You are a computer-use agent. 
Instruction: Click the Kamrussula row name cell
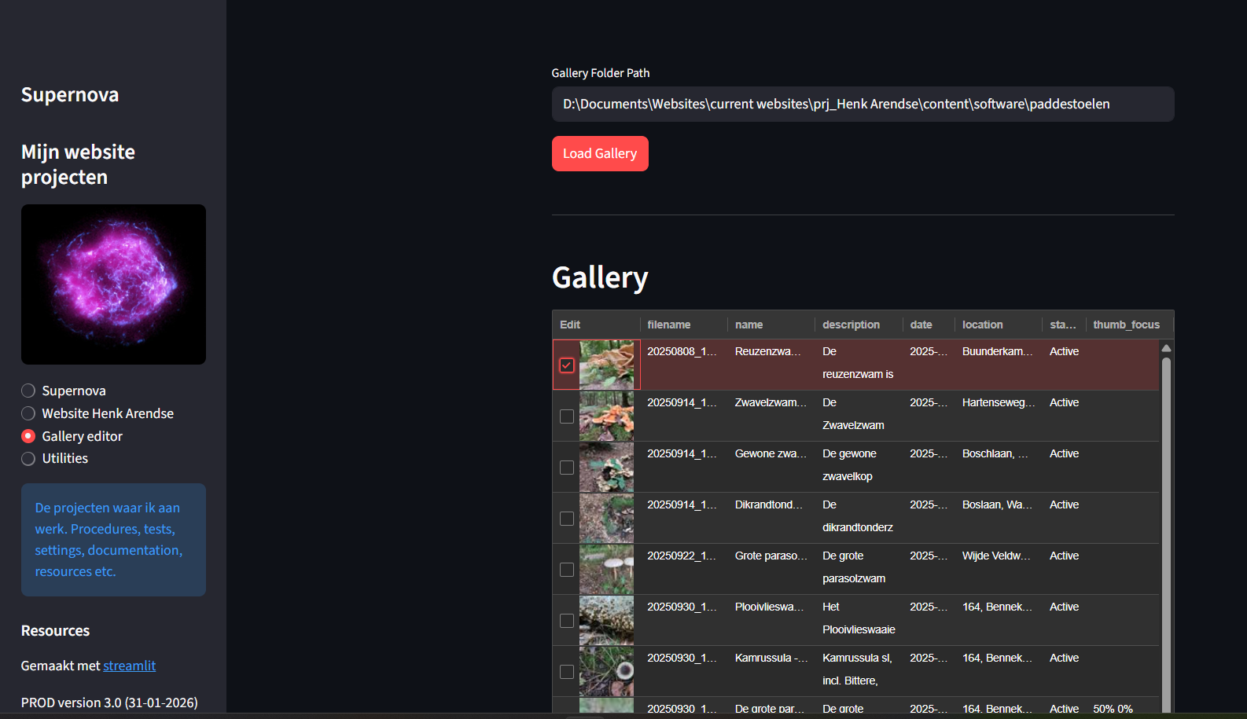[x=770, y=658]
